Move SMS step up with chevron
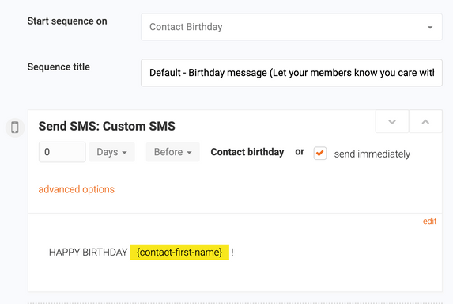The width and height of the screenshot is (453, 304). [x=425, y=121]
